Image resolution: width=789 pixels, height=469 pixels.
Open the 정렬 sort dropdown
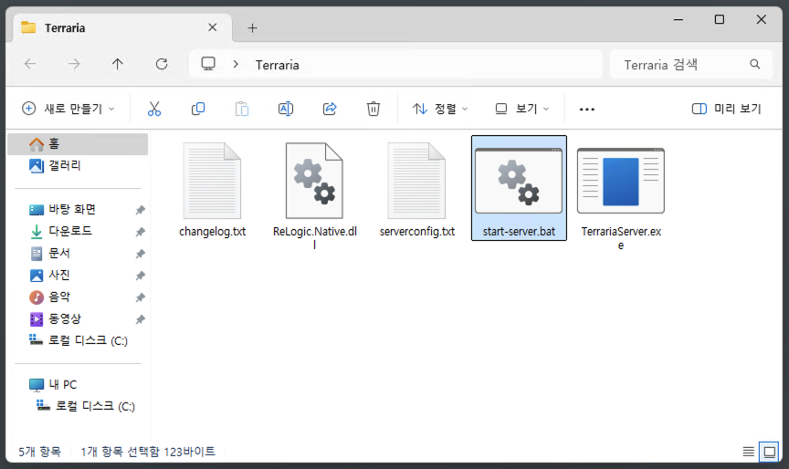[440, 109]
